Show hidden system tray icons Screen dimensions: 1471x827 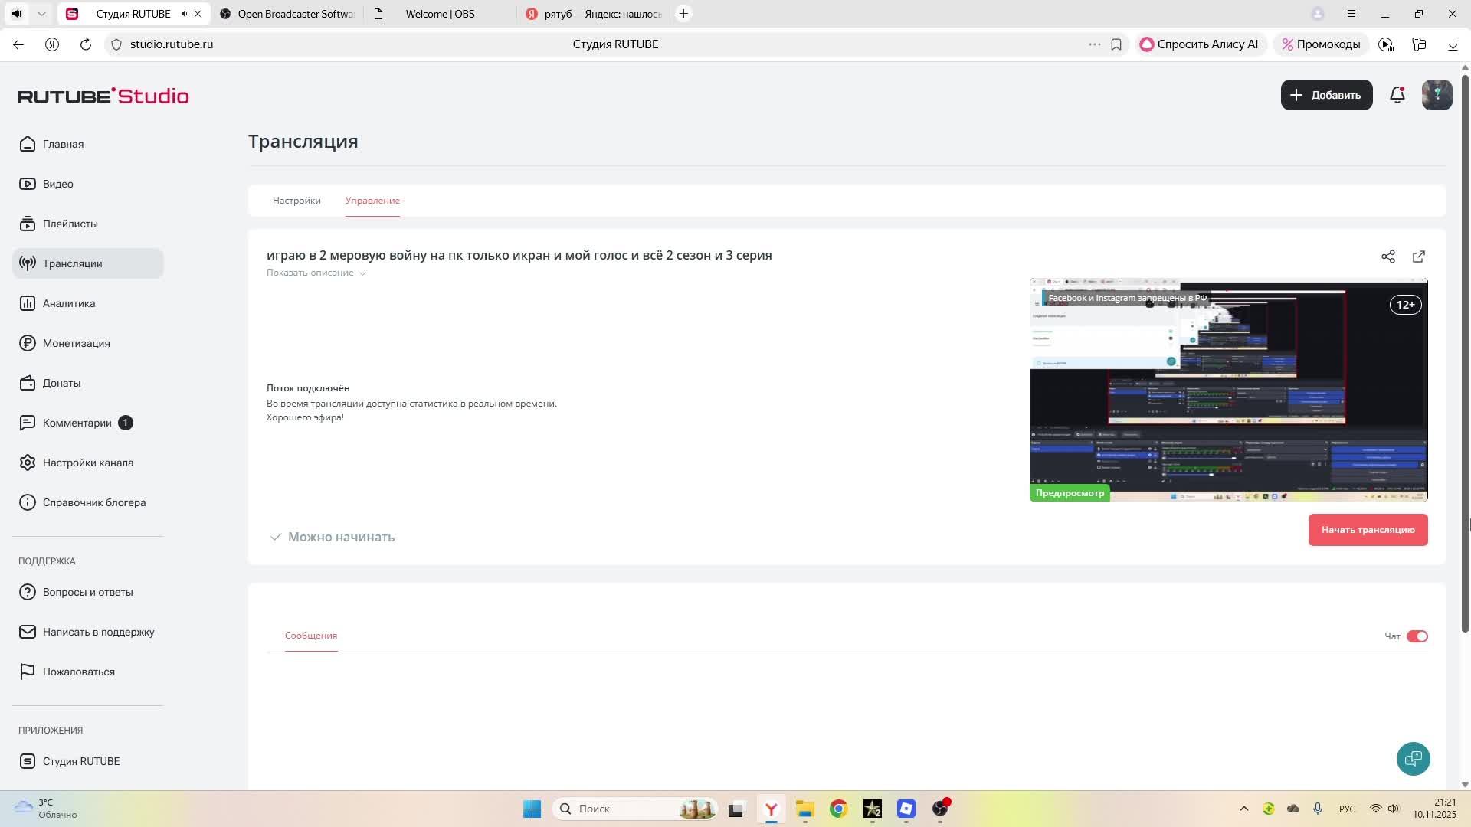pos(1243,809)
